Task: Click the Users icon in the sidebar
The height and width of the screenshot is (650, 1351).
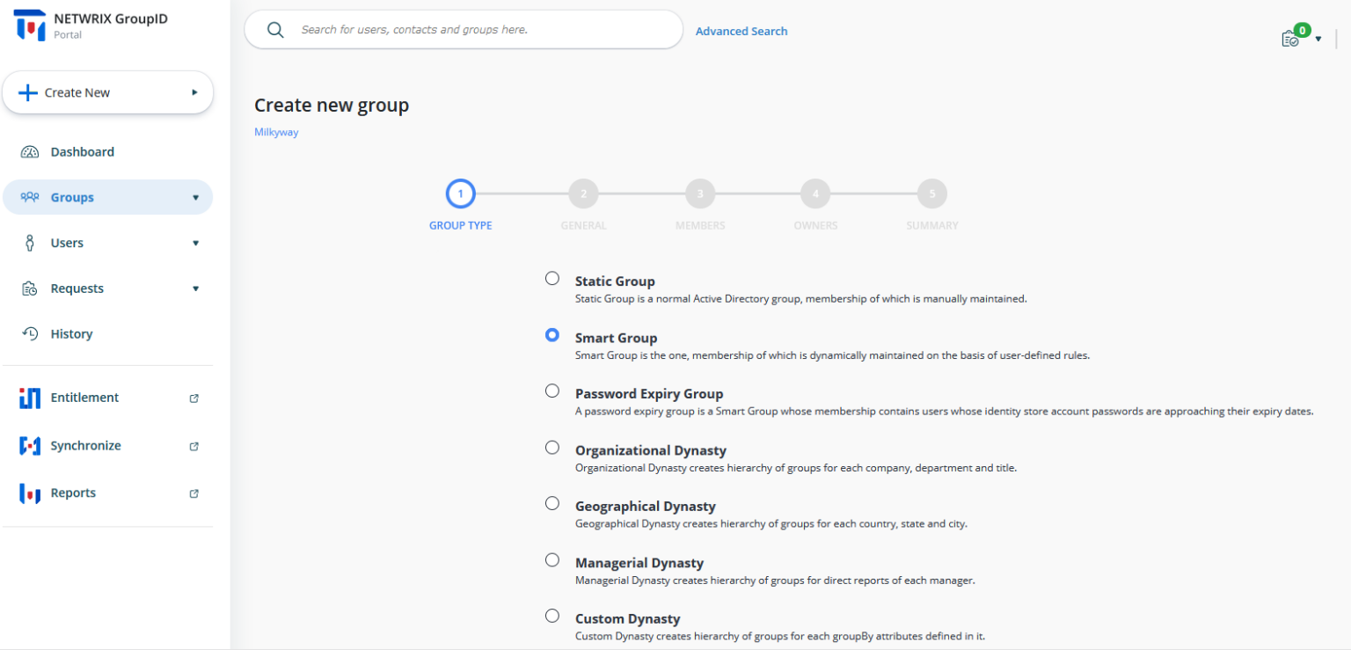Action: click(30, 242)
